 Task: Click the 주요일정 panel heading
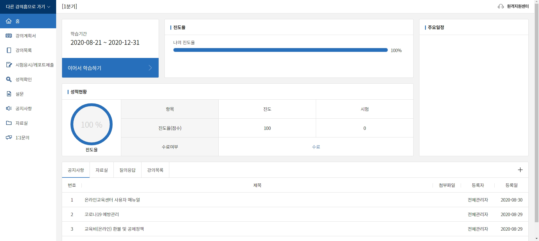pyautogui.click(x=436, y=27)
